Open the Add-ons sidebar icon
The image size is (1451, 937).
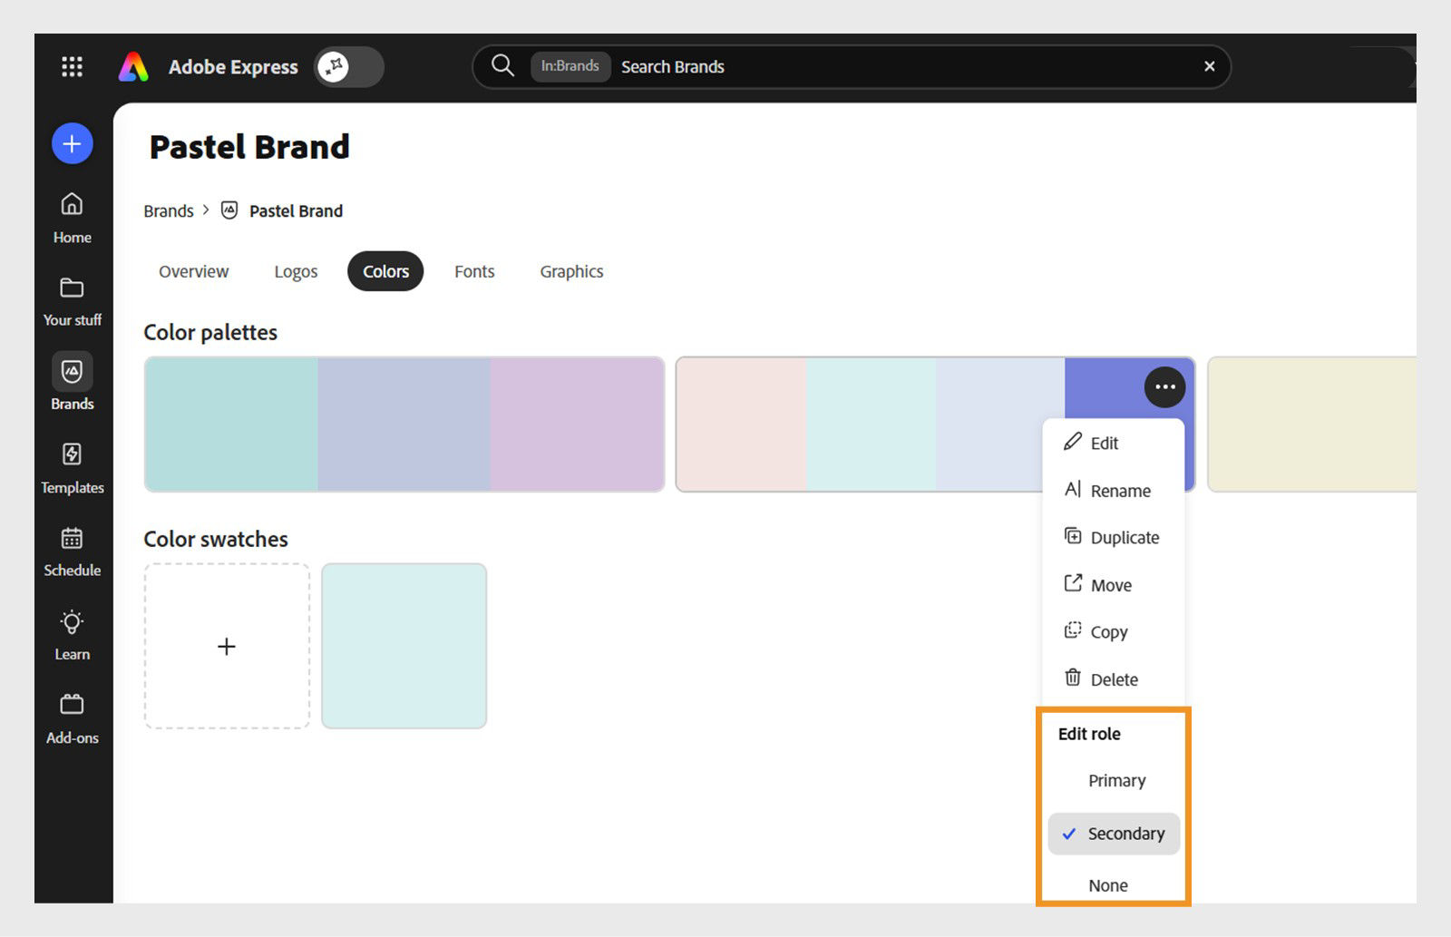72,714
